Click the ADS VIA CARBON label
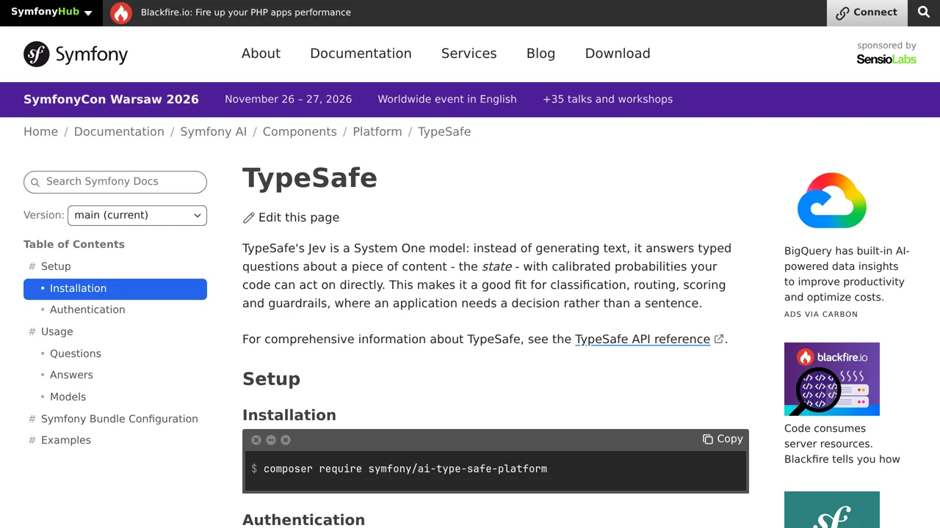 point(821,314)
